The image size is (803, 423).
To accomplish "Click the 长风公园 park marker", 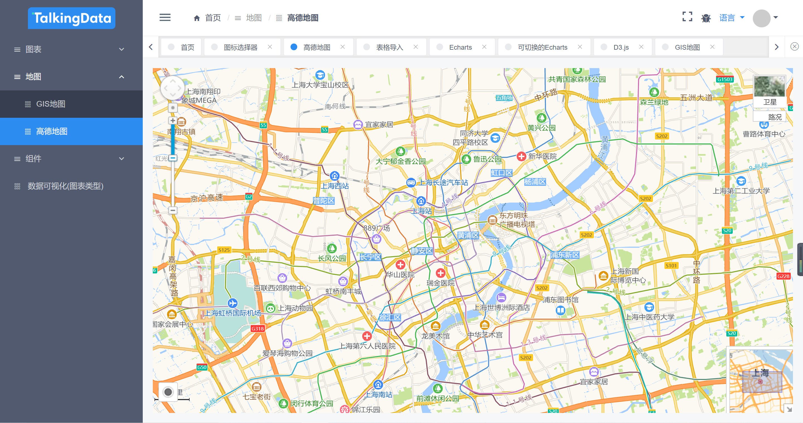I will 332,248.
